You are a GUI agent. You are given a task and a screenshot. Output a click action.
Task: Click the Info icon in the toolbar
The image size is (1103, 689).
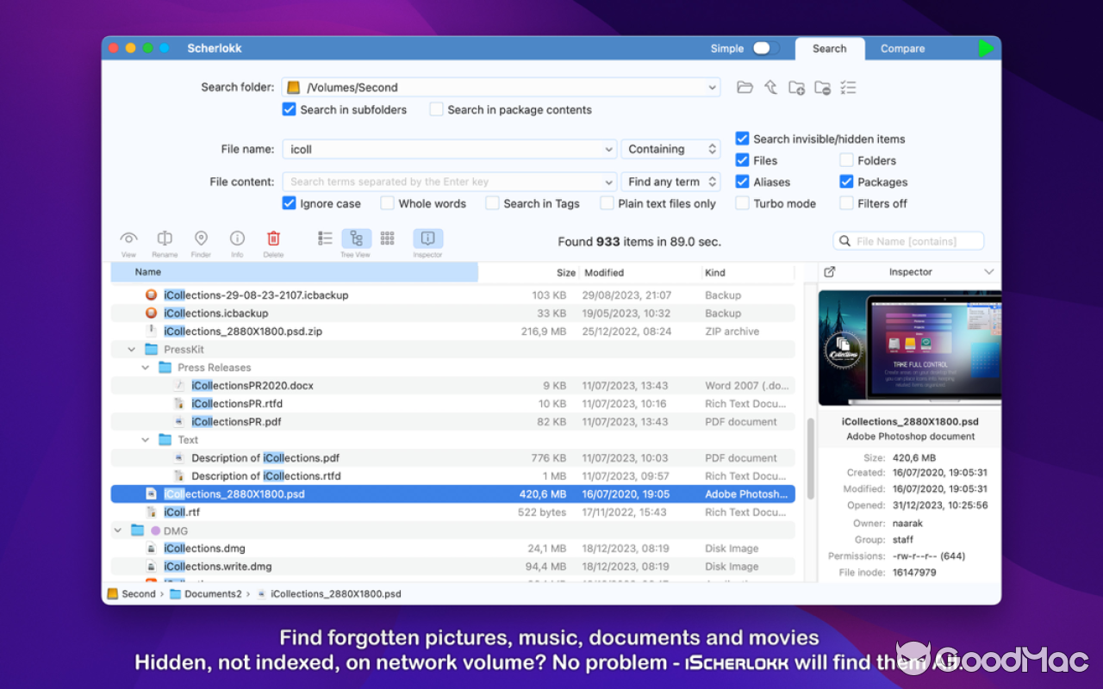pyautogui.click(x=237, y=239)
